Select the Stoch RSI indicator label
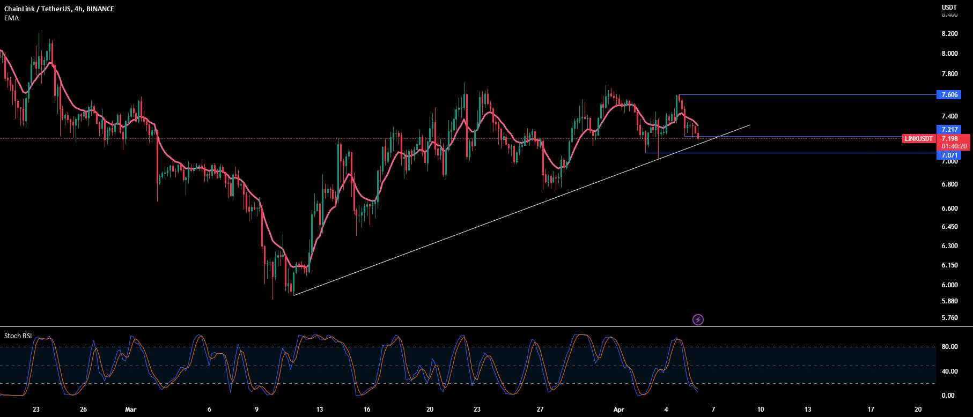This screenshot has width=973, height=417. click(x=18, y=336)
